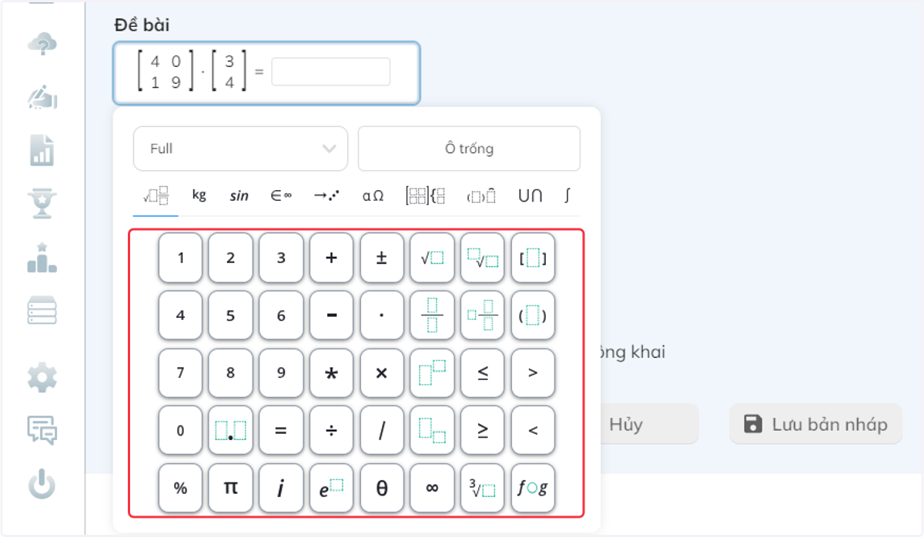Insert e to the power template
Image resolution: width=924 pixels, height=537 pixels.
pyautogui.click(x=331, y=488)
